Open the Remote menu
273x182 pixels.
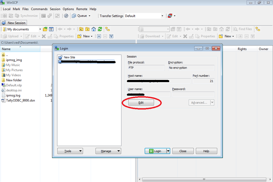(82, 9)
